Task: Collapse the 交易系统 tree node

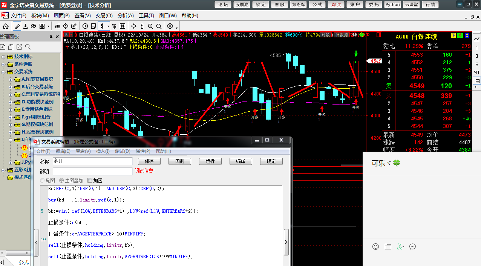Action: (3, 72)
